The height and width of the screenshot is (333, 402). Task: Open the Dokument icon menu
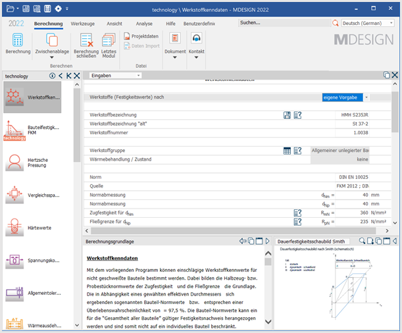[175, 38]
